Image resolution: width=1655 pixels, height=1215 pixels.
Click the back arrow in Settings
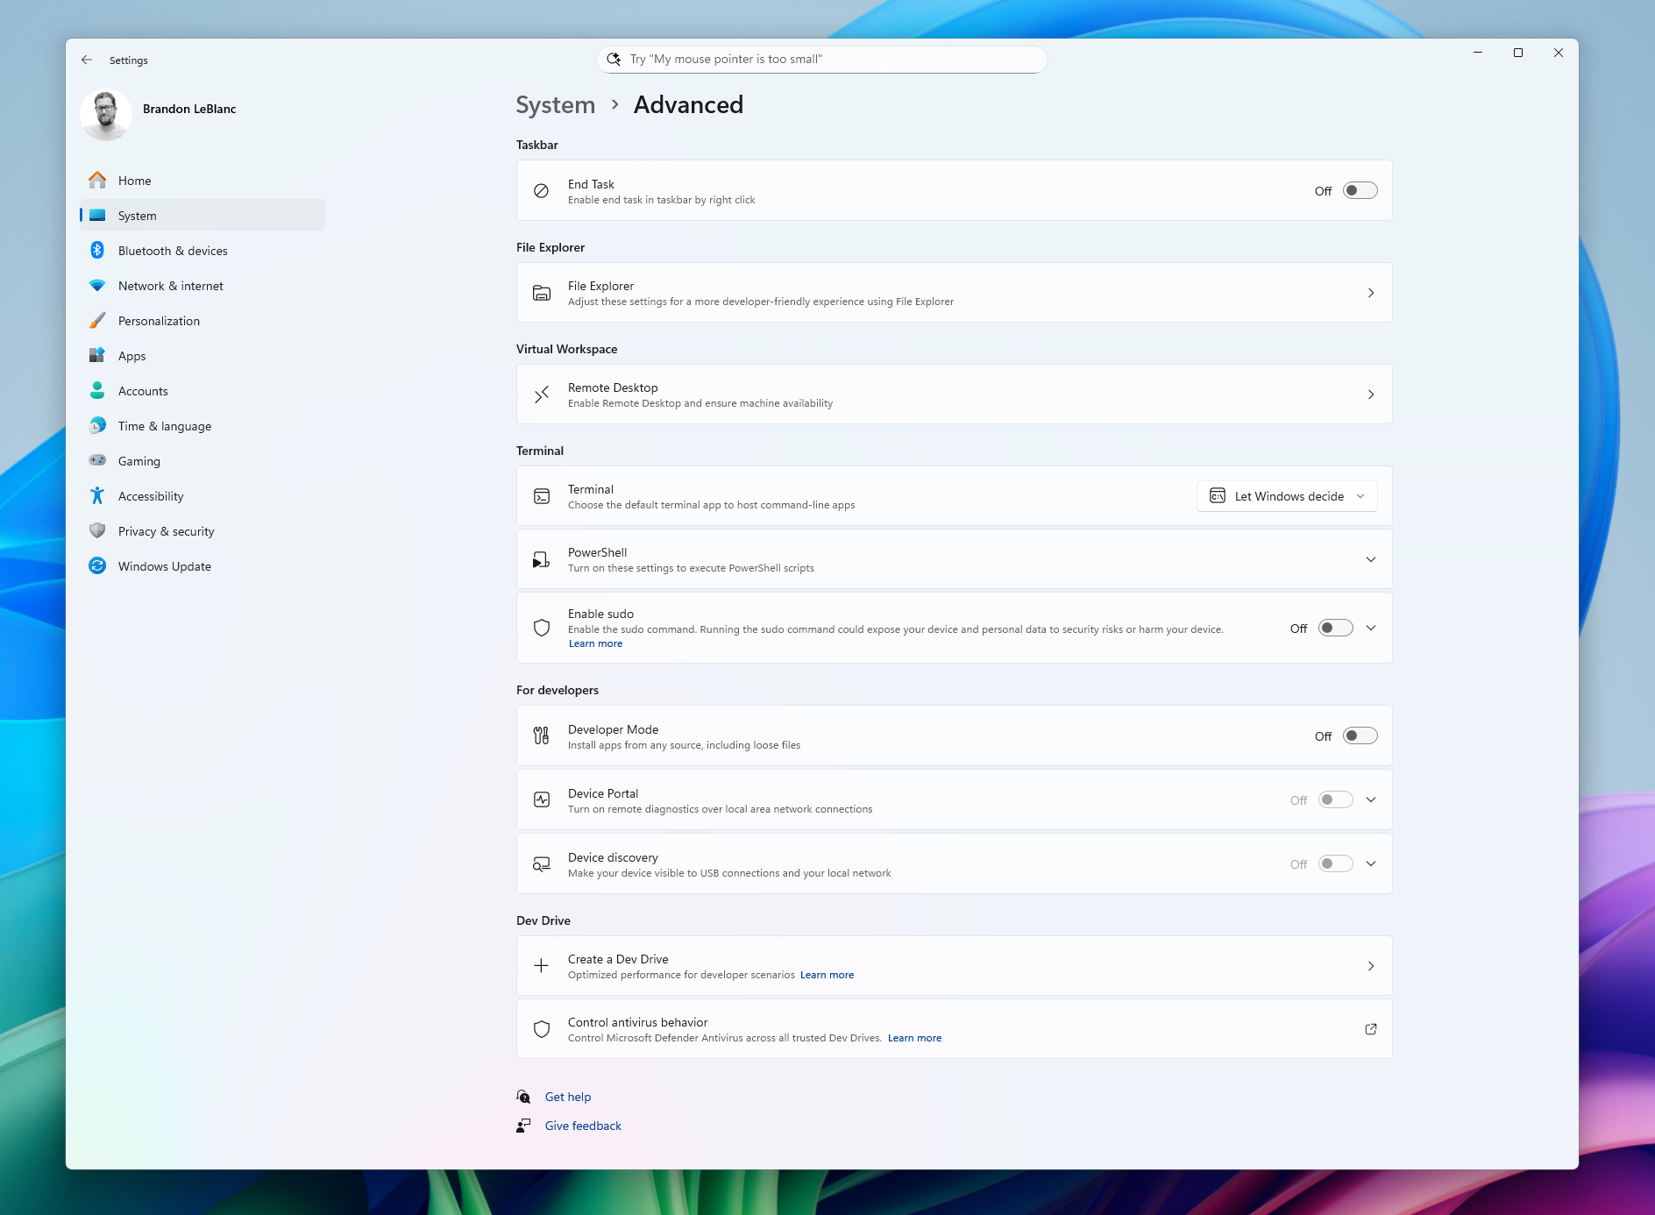87,60
